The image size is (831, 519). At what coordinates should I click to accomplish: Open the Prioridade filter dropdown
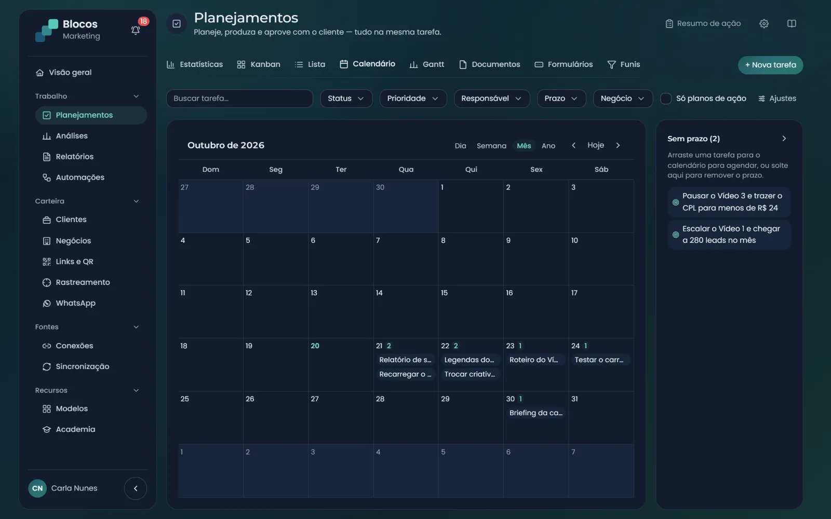pos(413,99)
